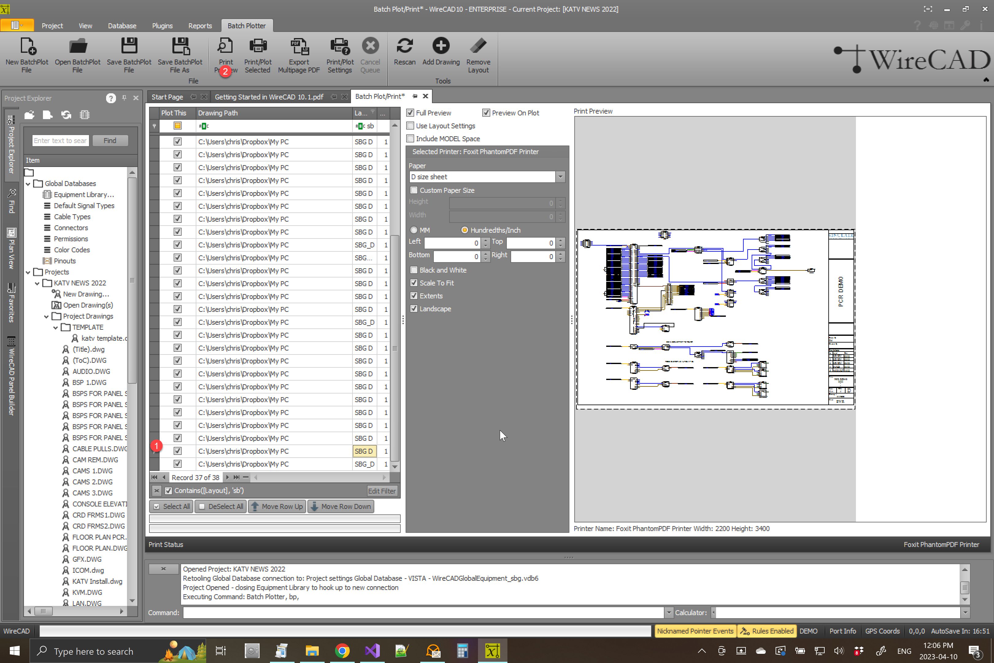Collapse the TEMPLATE folder

(x=55, y=327)
